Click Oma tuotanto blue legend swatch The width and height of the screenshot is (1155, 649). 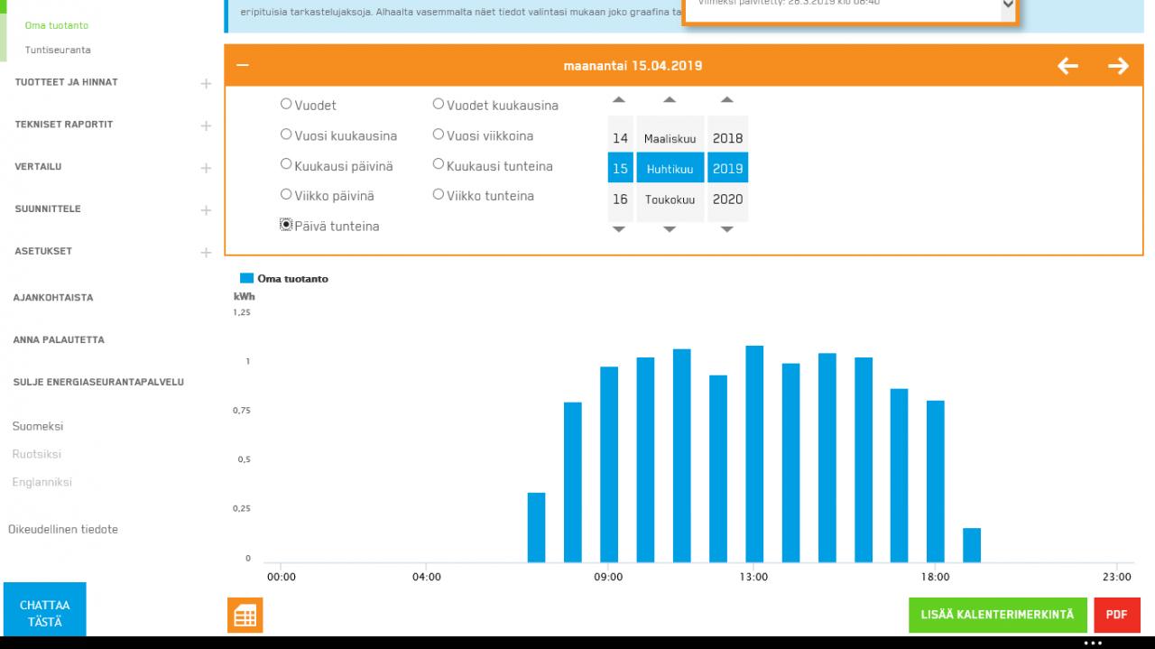pos(246,279)
